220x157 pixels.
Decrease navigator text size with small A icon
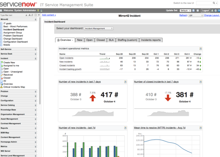pyautogui.click(x=26, y=15)
